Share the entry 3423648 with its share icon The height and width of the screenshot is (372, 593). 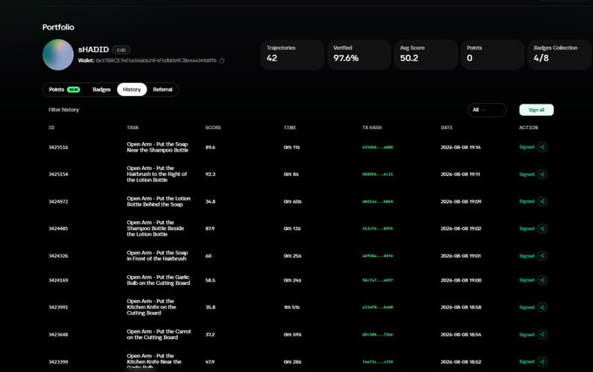[542, 335]
